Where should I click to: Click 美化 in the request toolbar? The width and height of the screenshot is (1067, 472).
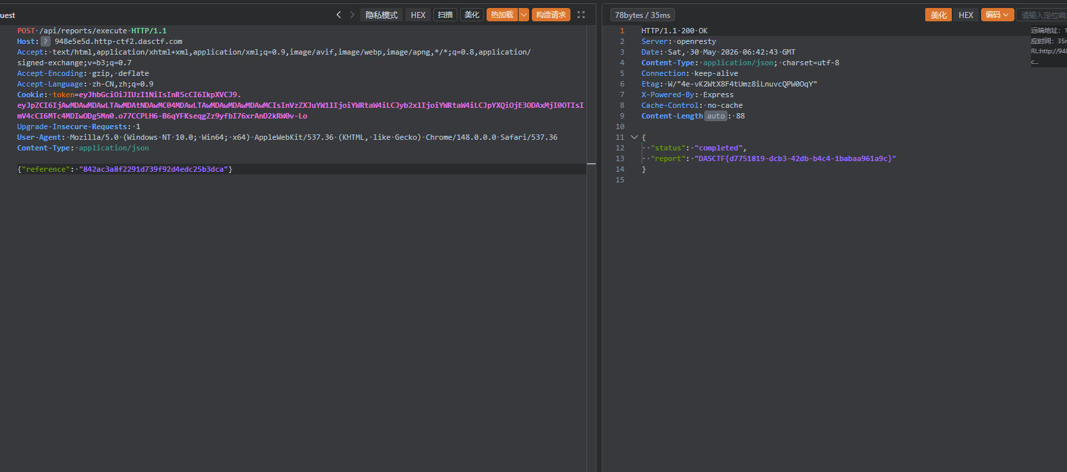[x=472, y=15]
